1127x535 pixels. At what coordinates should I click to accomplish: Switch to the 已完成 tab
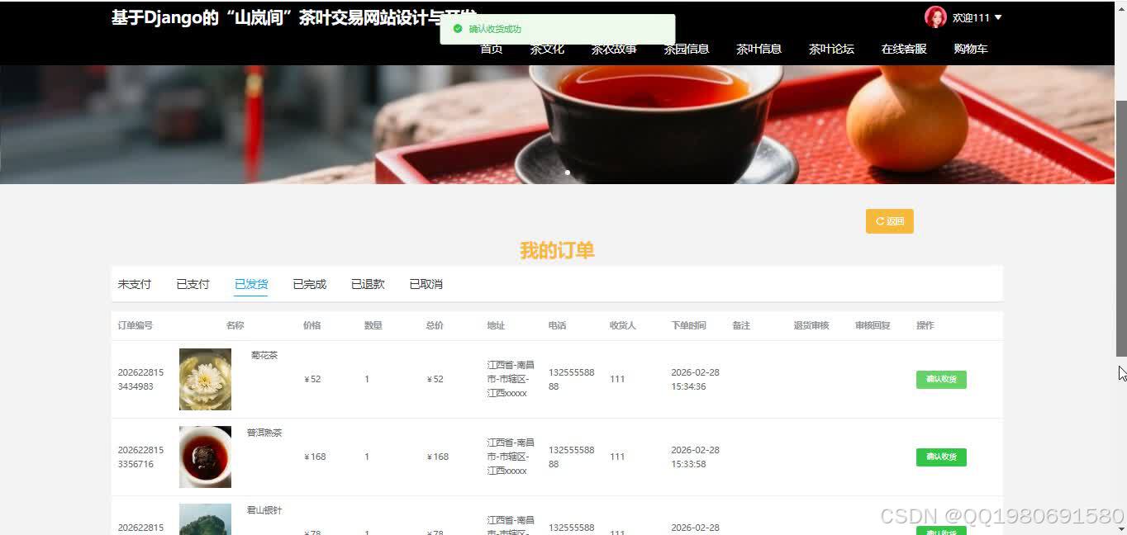click(310, 284)
